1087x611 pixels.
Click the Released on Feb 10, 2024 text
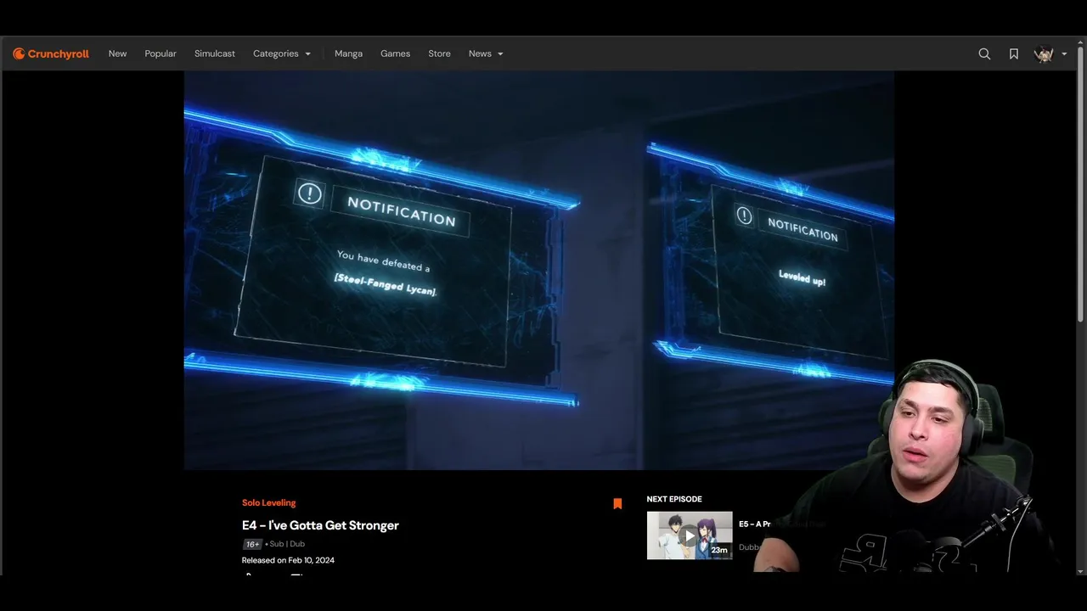(x=288, y=560)
